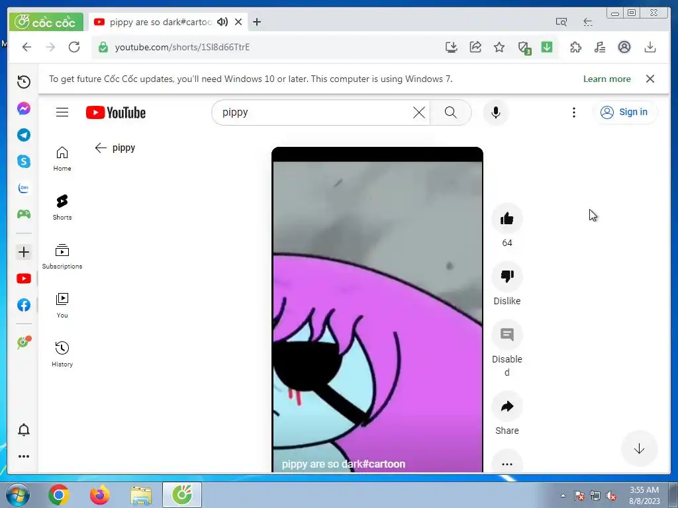Click the green media download arrow
The width and height of the screenshot is (678, 508).
(547, 47)
